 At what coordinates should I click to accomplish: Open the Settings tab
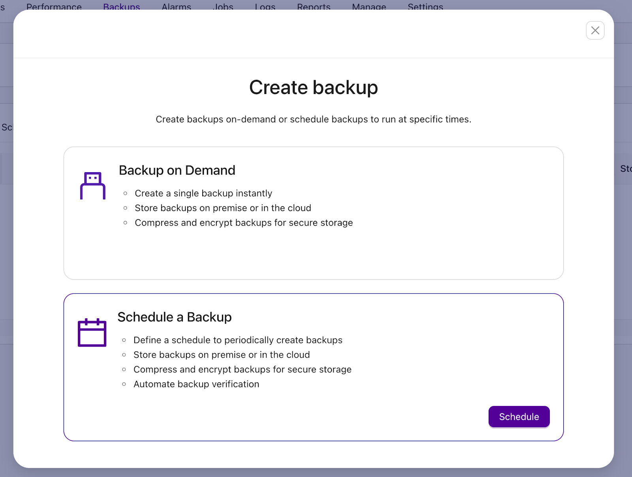(x=425, y=7)
